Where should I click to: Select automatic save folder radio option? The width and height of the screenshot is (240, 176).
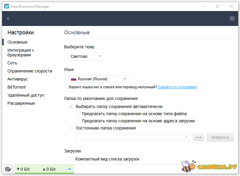71,106
